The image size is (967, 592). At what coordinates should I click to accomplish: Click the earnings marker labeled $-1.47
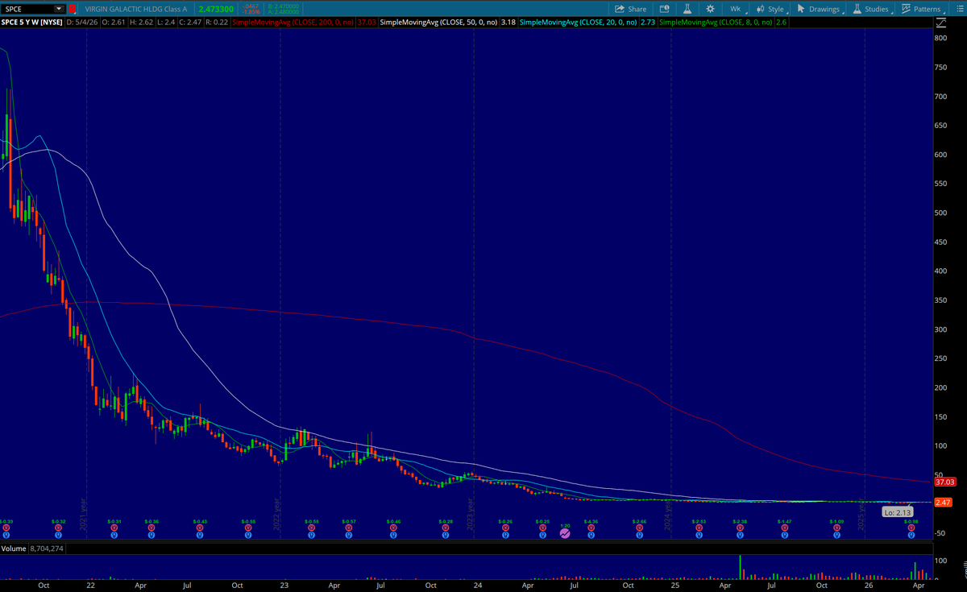point(785,530)
